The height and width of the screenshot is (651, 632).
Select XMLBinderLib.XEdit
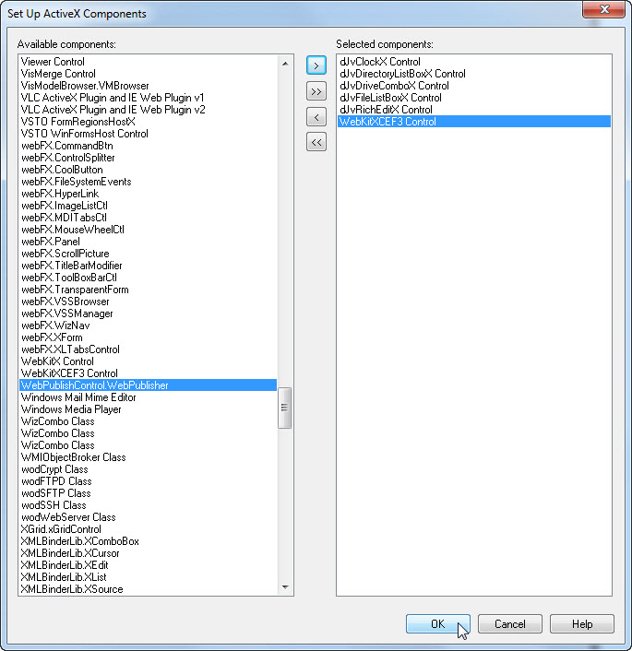coord(148,565)
